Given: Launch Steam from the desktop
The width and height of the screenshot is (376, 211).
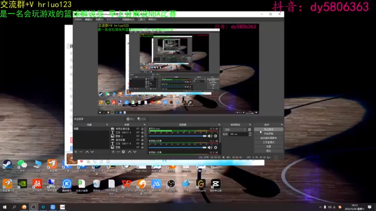Looking at the screenshot, I should tap(7, 166).
